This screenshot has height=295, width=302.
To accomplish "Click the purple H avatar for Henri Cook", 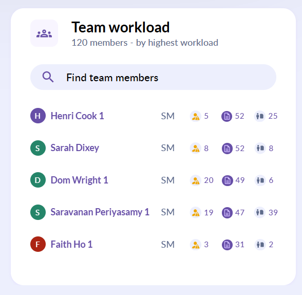I will click(x=38, y=116).
